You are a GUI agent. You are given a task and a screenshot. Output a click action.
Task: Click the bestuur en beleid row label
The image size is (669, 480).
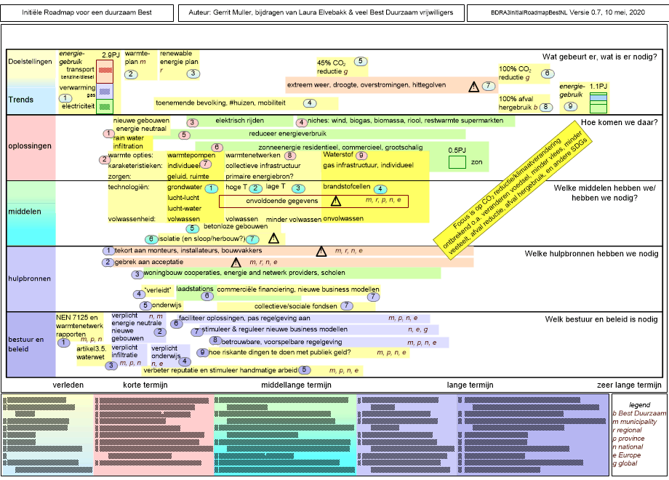tap(26, 344)
